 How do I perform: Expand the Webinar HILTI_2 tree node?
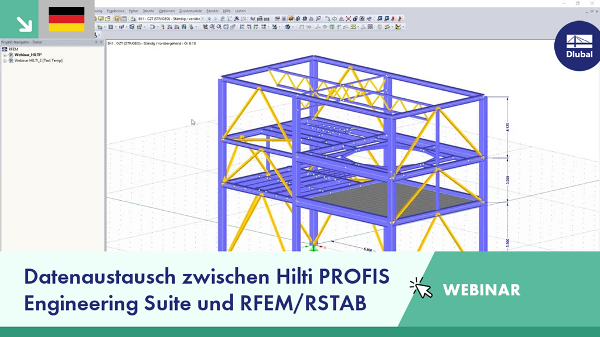pyautogui.click(x=5, y=61)
